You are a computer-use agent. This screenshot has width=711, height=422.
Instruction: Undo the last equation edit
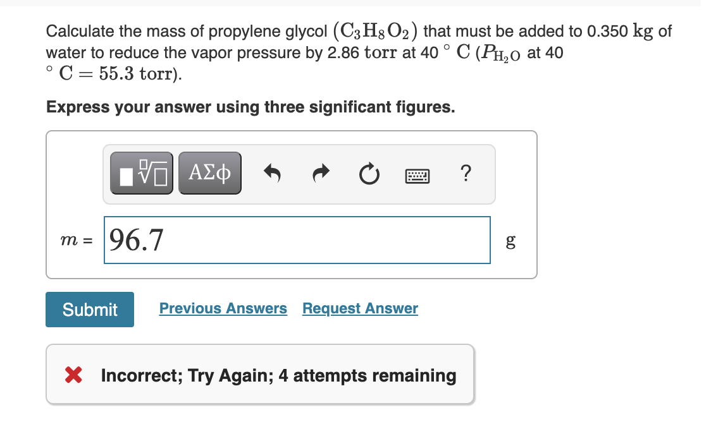pyautogui.click(x=272, y=172)
